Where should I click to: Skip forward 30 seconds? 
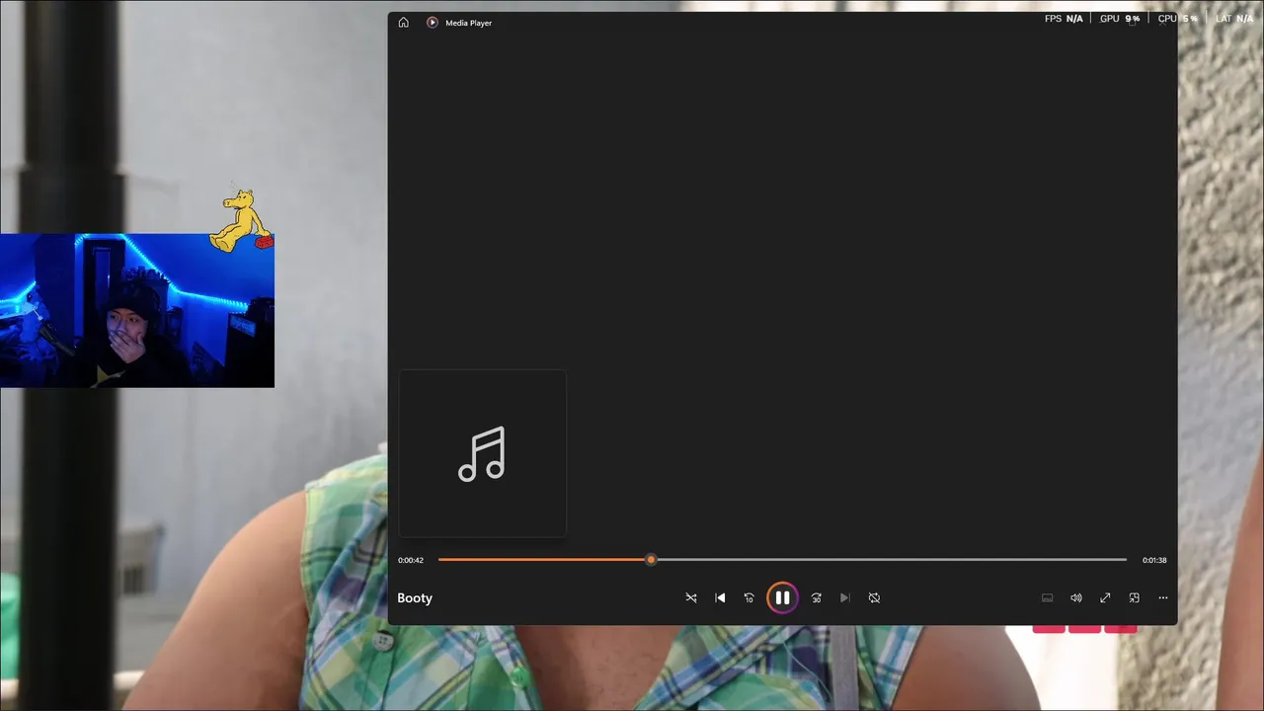816,597
